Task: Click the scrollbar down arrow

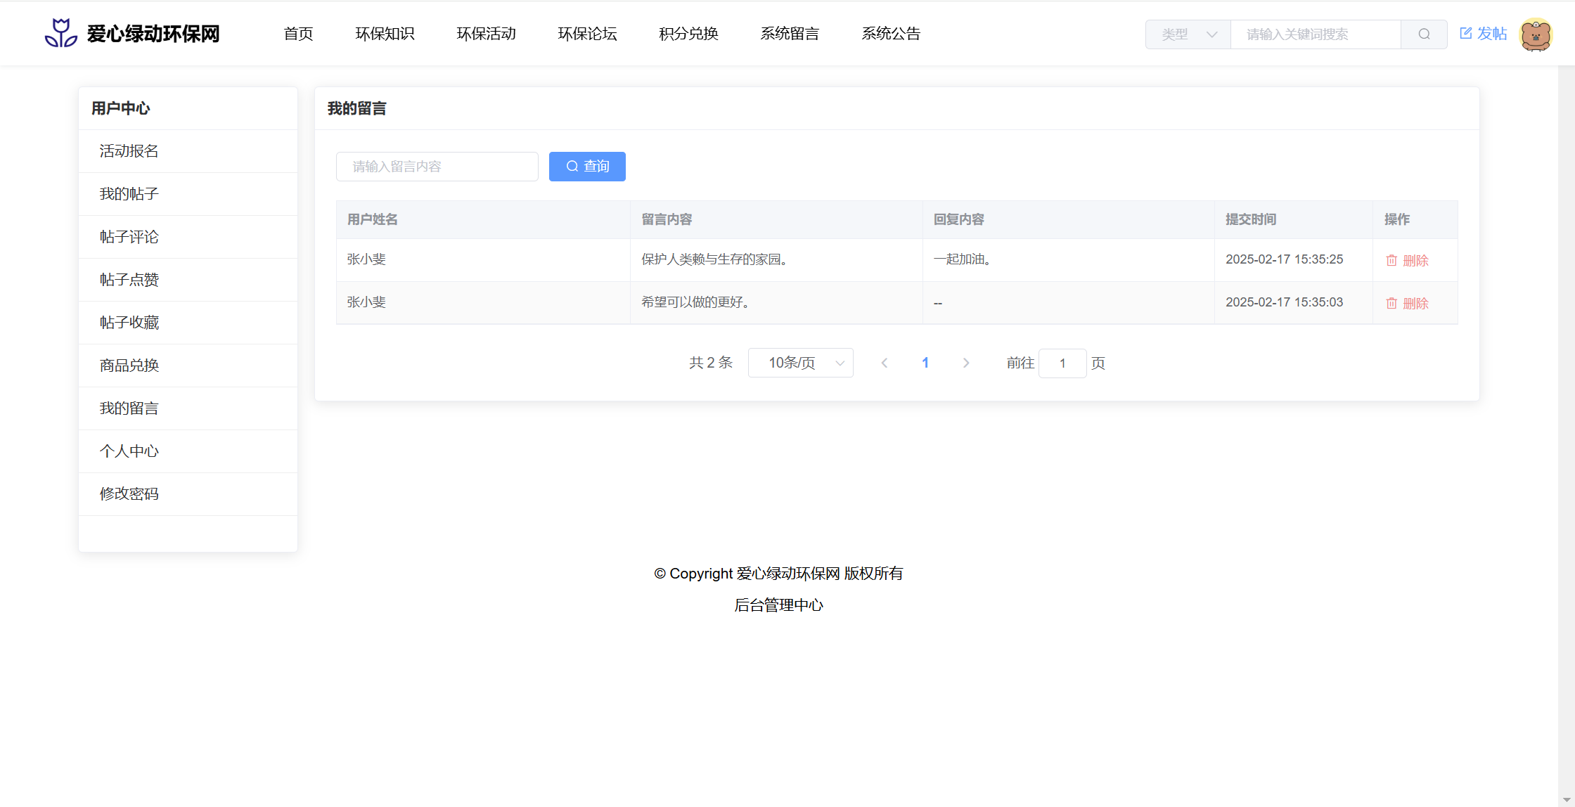Action: pyautogui.click(x=1567, y=800)
